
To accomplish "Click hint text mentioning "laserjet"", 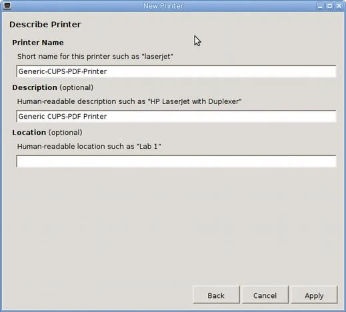I will pos(95,57).
